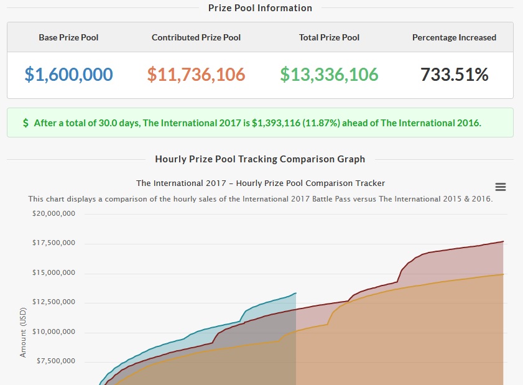Click the end of the orange series line
The height and width of the screenshot is (385, 523).
(503, 274)
